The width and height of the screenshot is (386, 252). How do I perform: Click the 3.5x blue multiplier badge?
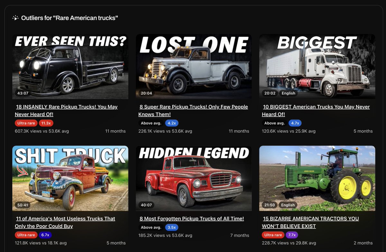pos(171,227)
